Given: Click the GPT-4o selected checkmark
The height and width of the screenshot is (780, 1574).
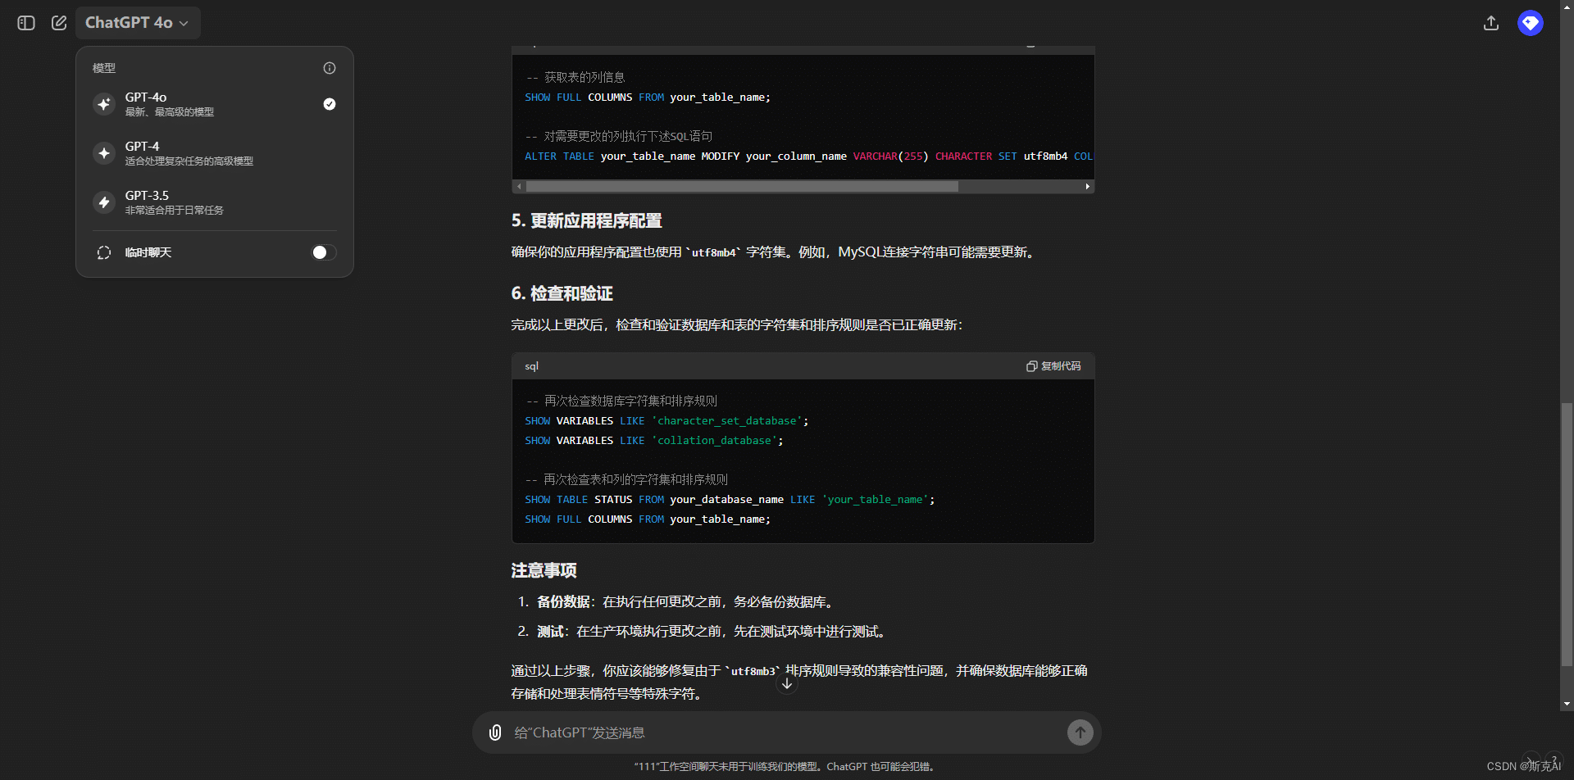Looking at the screenshot, I should [x=330, y=104].
